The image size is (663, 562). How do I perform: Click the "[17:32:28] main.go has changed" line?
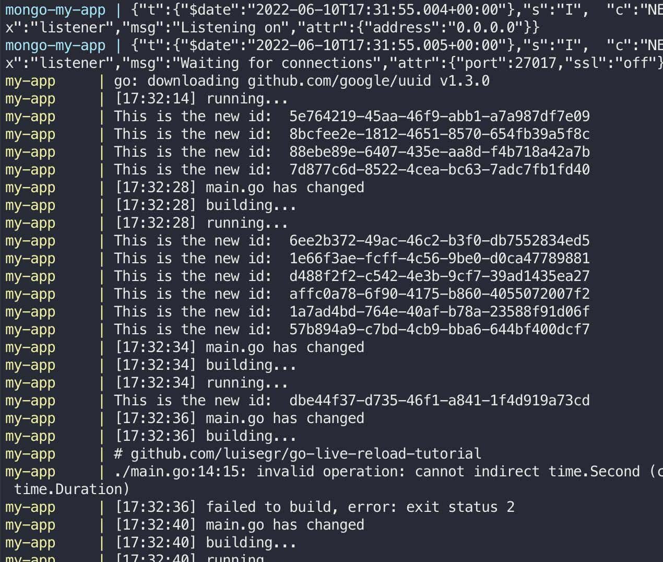click(x=240, y=188)
